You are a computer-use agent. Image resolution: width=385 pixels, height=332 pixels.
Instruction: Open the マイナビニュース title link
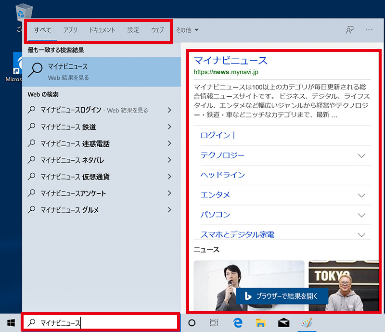point(231,61)
